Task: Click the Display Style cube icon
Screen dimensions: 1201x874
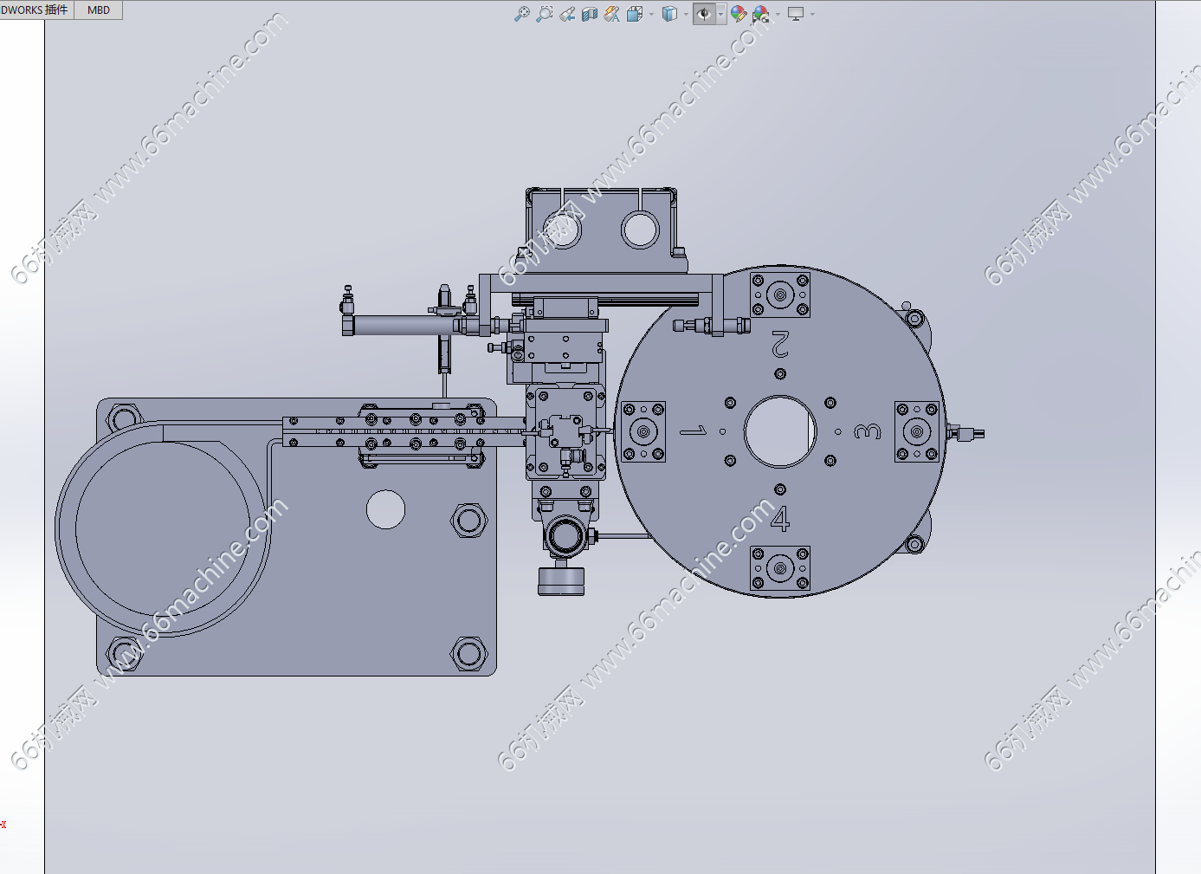Action: [x=669, y=14]
